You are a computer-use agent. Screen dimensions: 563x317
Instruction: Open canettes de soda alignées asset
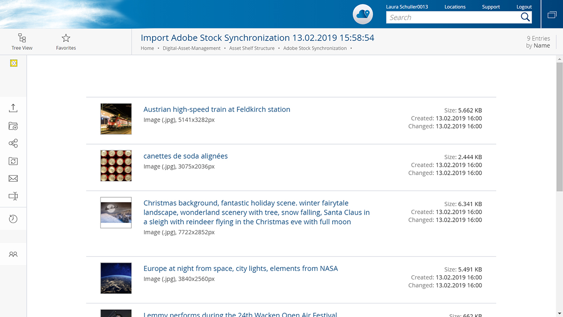click(185, 156)
